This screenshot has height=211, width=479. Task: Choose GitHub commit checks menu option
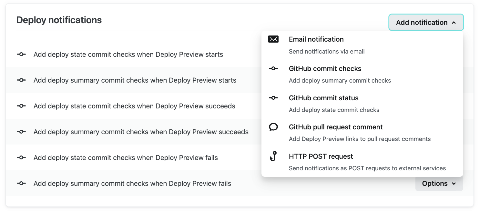(x=325, y=69)
